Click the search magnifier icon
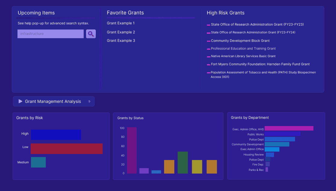Screen dimensions: 336x191 pyautogui.click(x=91, y=34)
